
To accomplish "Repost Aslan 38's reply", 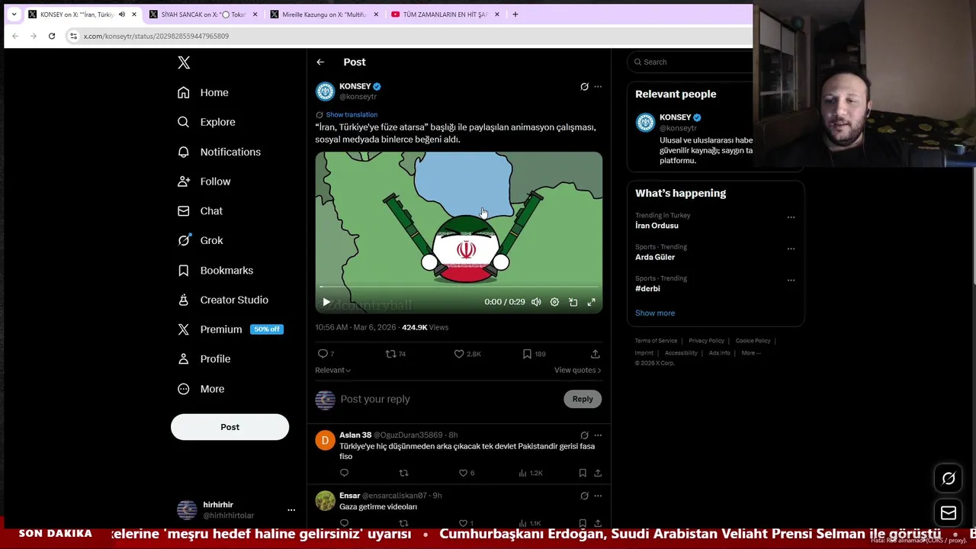I will point(403,473).
